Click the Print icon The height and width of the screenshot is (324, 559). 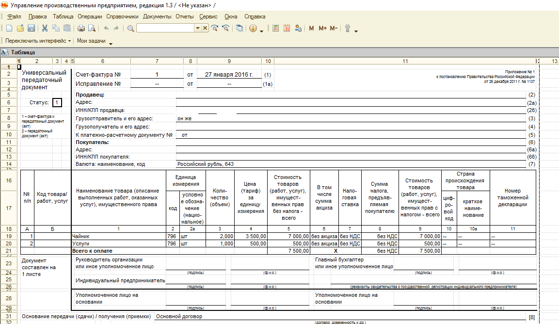point(81,28)
